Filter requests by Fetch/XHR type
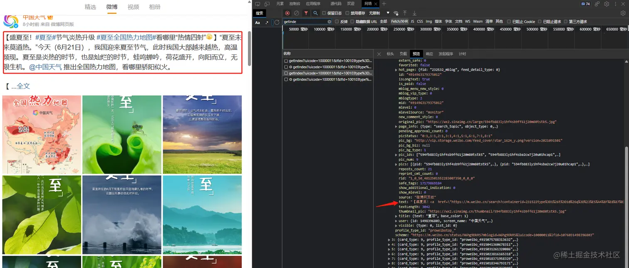Viewport: 629px width, 268px height. 399,22
